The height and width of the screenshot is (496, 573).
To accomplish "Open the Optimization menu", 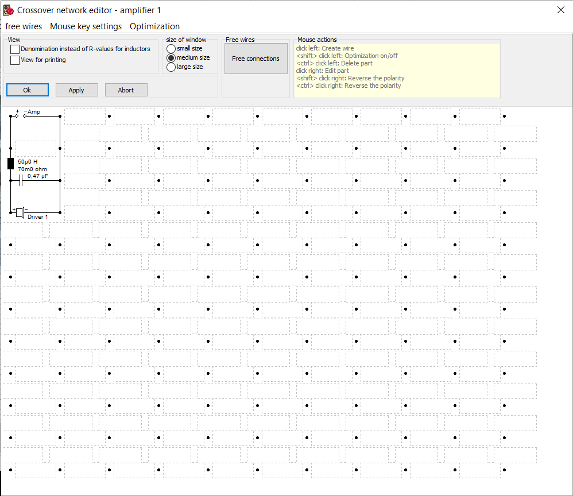I will pyautogui.click(x=154, y=26).
